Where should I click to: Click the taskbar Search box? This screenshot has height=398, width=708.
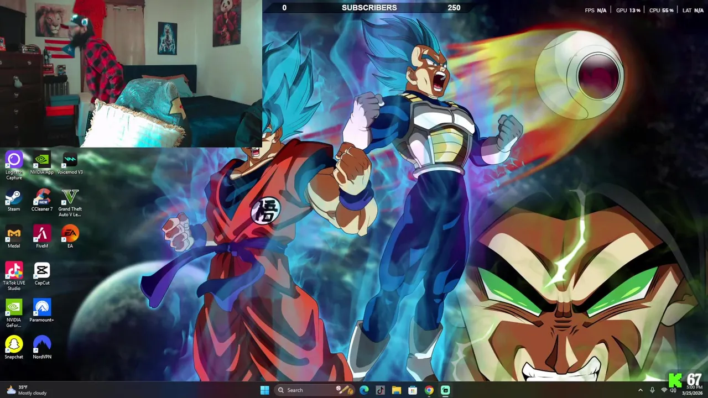314,390
